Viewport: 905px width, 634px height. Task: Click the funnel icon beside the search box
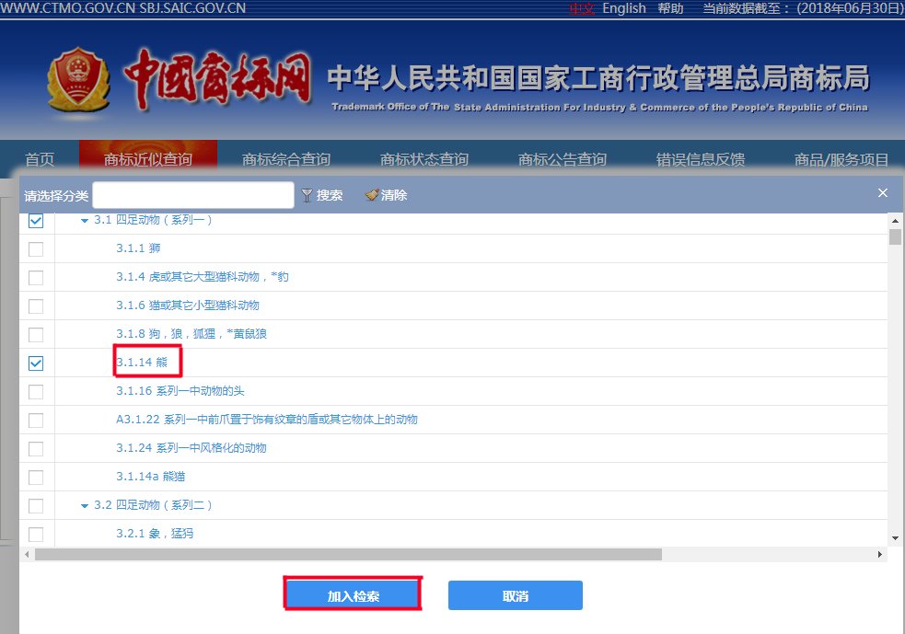[x=305, y=194]
